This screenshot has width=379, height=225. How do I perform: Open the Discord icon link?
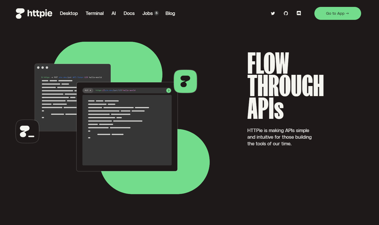[x=299, y=13]
